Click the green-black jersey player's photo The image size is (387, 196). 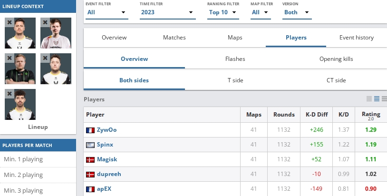click(x=20, y=69)
